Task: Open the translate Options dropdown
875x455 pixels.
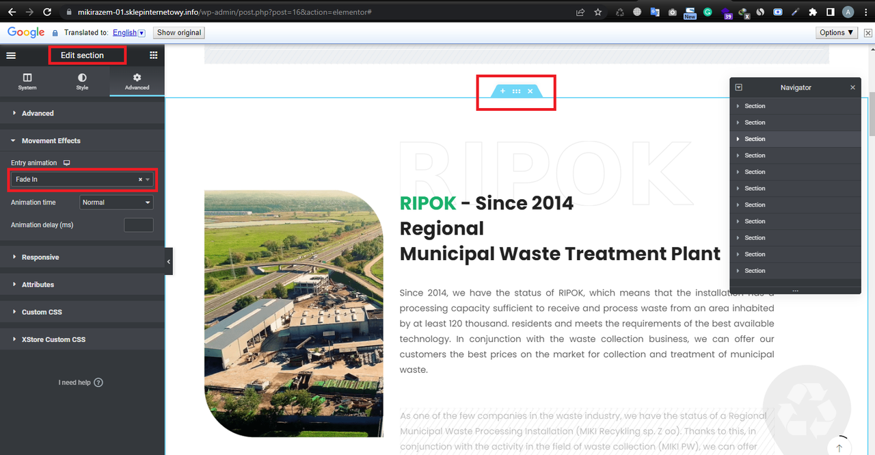Action: point(837,33)
